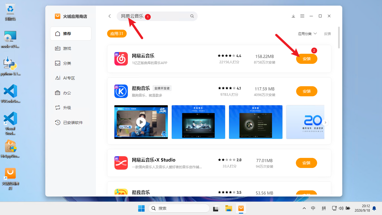Open the hamburger menu in the title bar
This screenshot has width=382, height=215.
coord(302,16)
